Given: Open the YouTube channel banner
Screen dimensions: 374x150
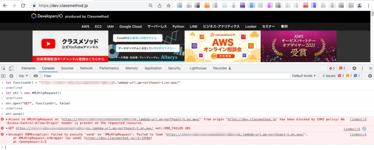Looking at the screenshot, I should tap(71, 46).
